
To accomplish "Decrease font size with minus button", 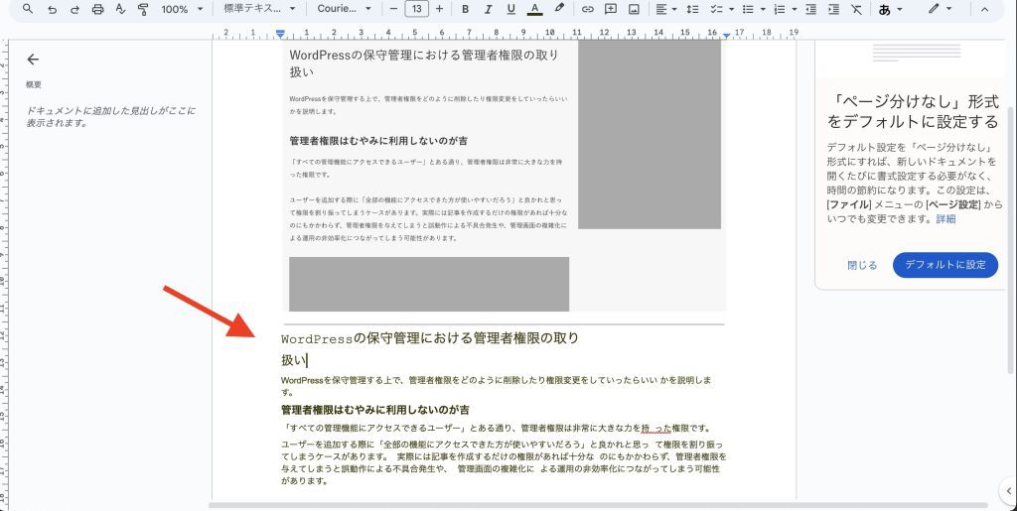I will coord(393,9).
